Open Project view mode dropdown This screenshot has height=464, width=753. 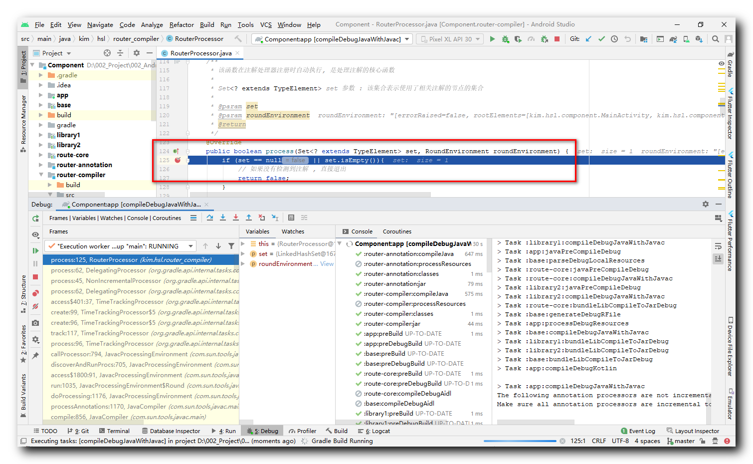[x=52, y=53]
